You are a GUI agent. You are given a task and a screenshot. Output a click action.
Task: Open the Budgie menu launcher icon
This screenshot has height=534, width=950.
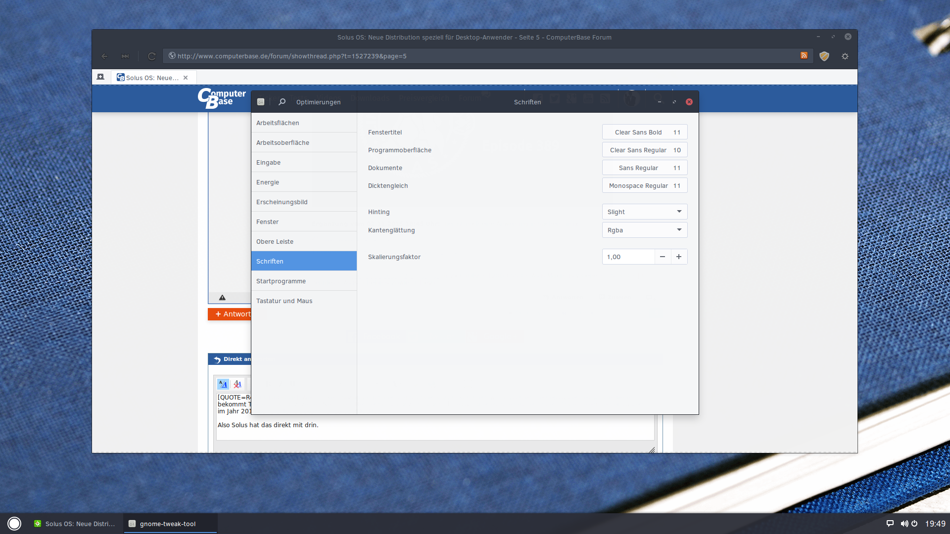(x=14, y=524)
